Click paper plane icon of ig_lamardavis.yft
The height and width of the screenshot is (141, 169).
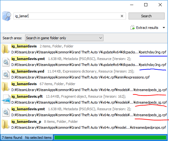[x=6, y=99]
